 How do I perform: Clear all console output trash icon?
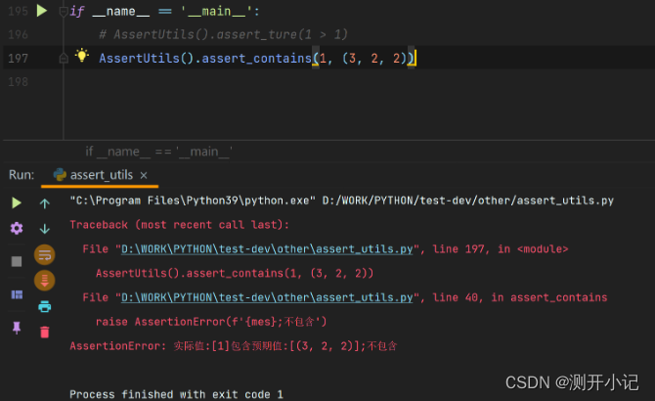pos(45,333)
